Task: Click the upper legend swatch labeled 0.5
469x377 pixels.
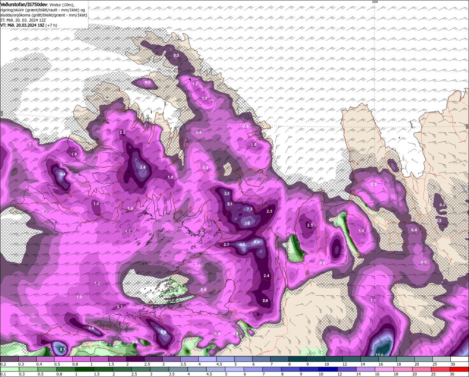Action: pyautogui.click(x=63, y=359)
